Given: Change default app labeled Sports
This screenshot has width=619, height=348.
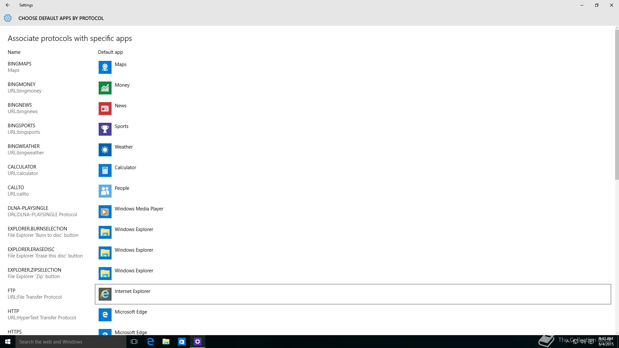Looking at the screenshot, I should [122, 126].
